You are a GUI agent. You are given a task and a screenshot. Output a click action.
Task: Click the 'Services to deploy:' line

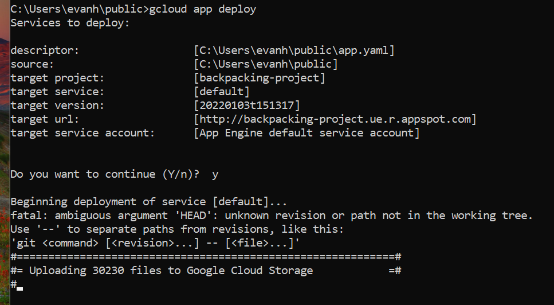pyautogui.click(x=70, y=23)
